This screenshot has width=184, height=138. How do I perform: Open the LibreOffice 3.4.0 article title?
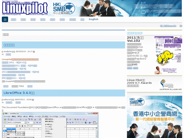point(19,93)
